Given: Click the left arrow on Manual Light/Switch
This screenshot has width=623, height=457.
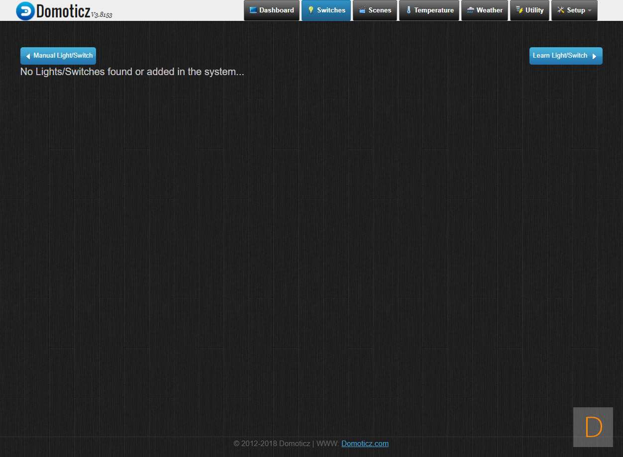Looking at the screenshot, I should tap(28, 56).
